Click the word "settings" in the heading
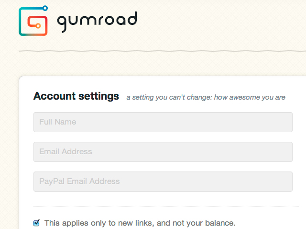Viewport: 306px width, 229px height. click(98, 96)
